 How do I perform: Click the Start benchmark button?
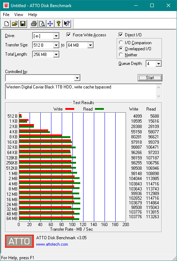(150, 78)
